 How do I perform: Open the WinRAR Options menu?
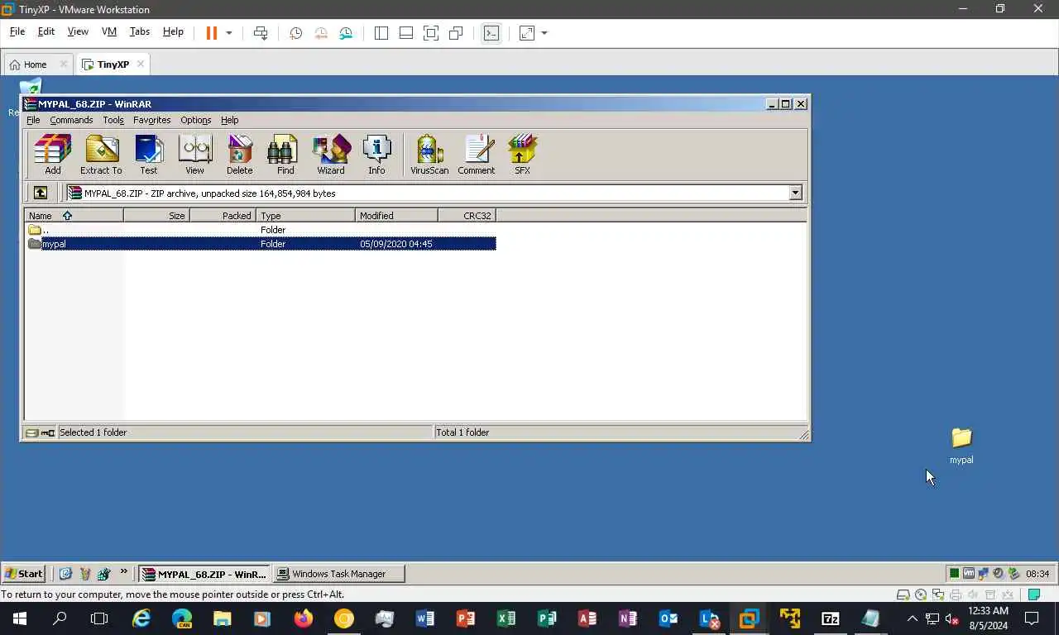(x=196, y=120)
